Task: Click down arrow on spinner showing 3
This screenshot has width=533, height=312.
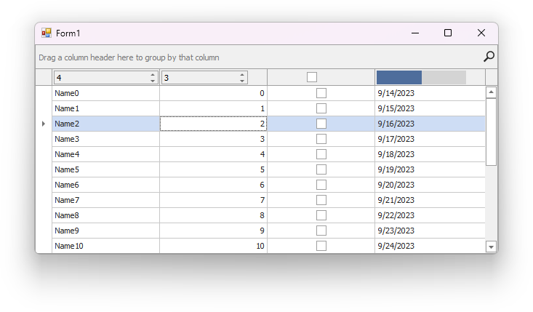Action: point(242,81)
